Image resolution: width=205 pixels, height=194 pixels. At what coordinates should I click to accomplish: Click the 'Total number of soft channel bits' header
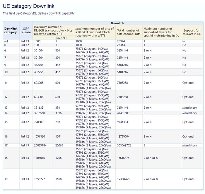click(x=128, y=32)
